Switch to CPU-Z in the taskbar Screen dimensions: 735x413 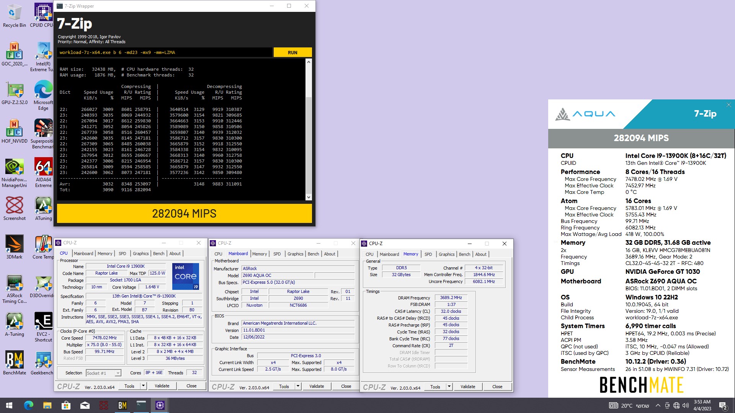click(x=160, y=405)
